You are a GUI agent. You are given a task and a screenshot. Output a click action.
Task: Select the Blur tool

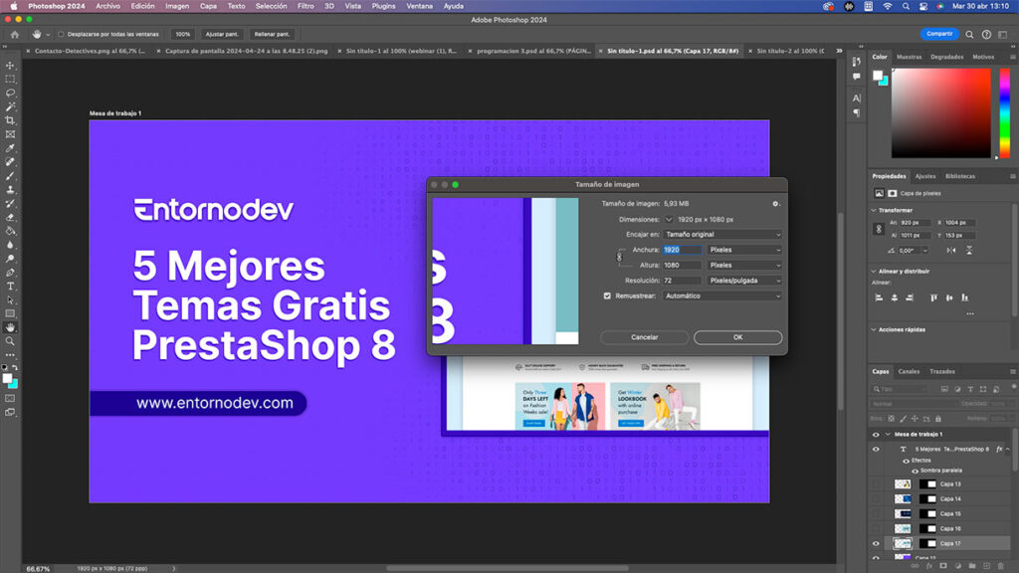click(x=10, y=245)
